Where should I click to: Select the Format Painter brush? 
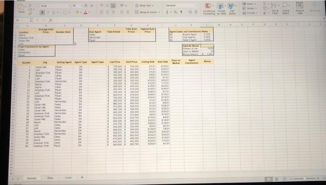[30, 13]
